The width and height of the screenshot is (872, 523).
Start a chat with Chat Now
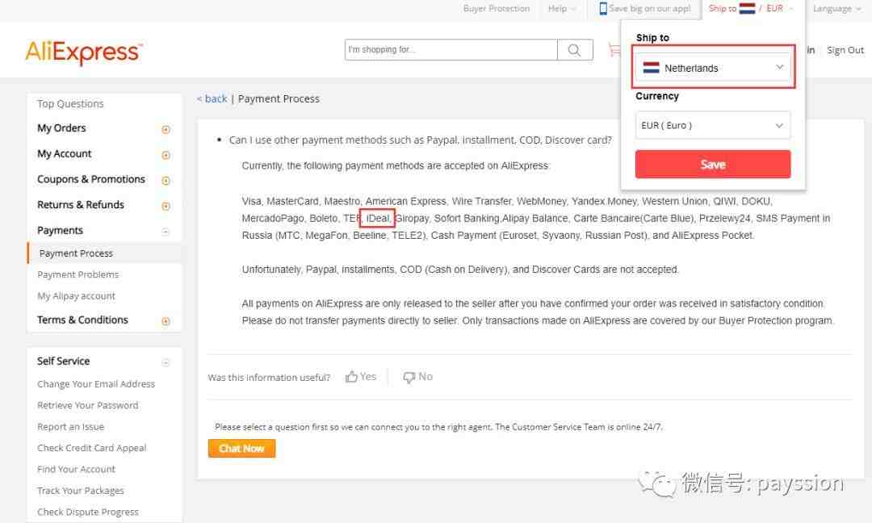click(241, 449)
